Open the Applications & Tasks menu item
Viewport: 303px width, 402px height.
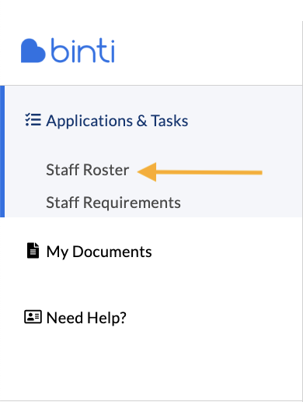[117, 121]
